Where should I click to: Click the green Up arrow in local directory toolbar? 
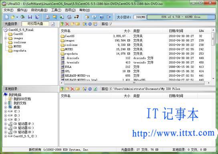(x=62, y=89)
